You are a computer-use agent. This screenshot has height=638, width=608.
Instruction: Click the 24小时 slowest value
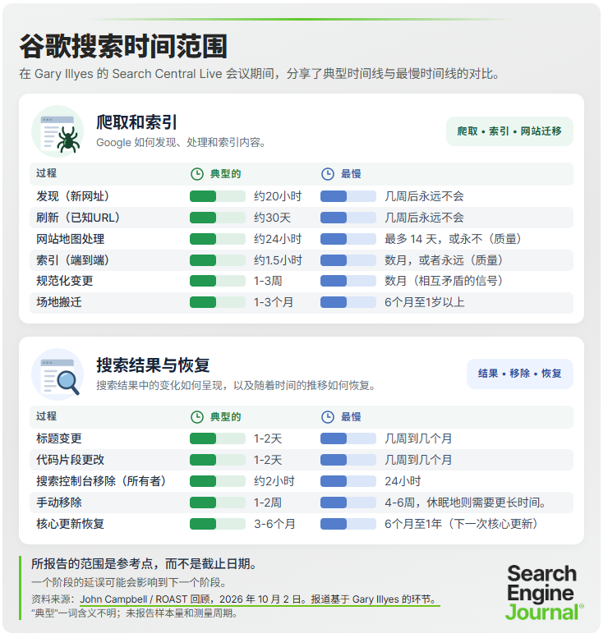[403, 481]
